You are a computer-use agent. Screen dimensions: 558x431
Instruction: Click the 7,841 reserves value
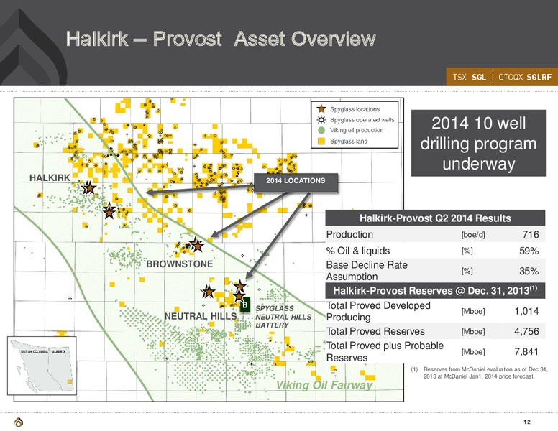click(x=526, y=352)
